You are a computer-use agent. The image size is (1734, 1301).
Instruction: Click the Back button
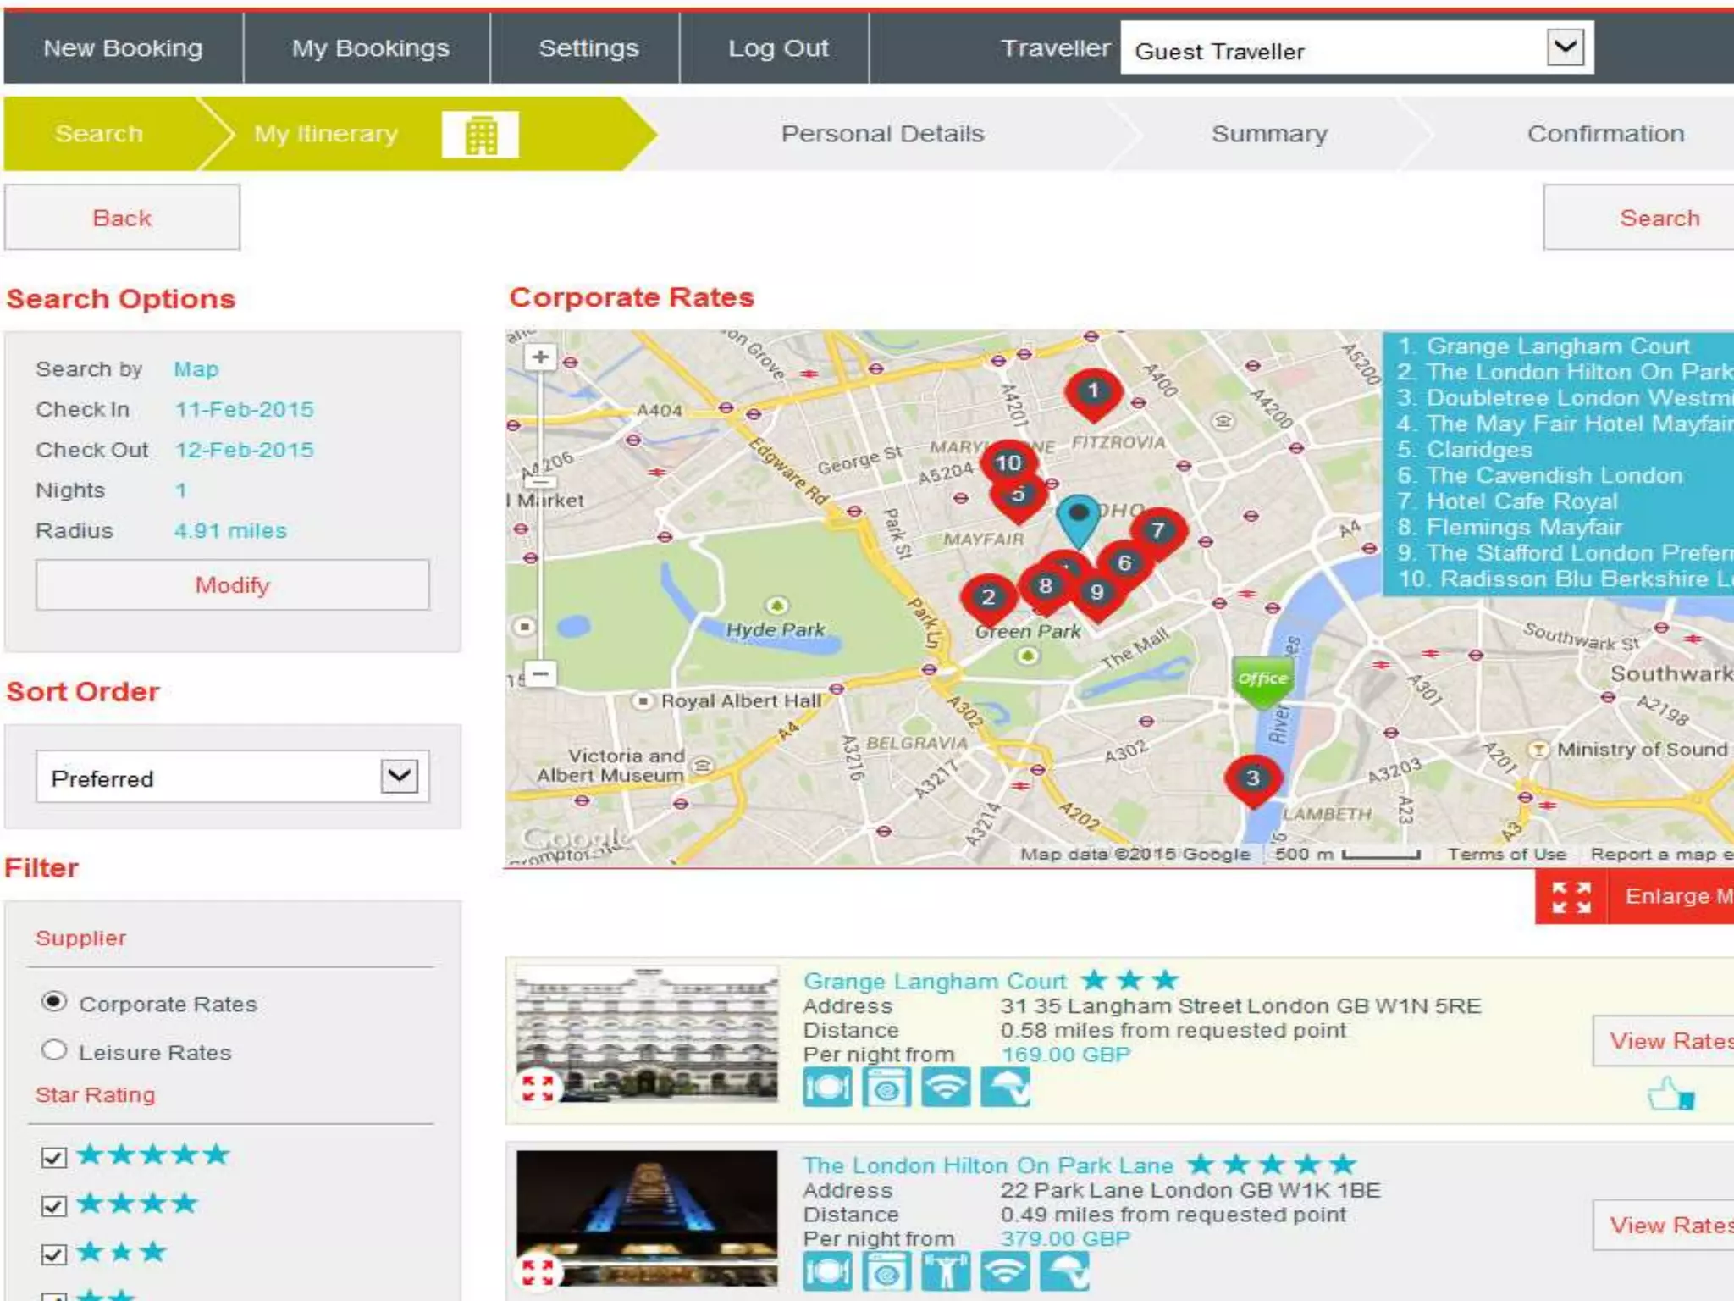(x=122, y=218)
